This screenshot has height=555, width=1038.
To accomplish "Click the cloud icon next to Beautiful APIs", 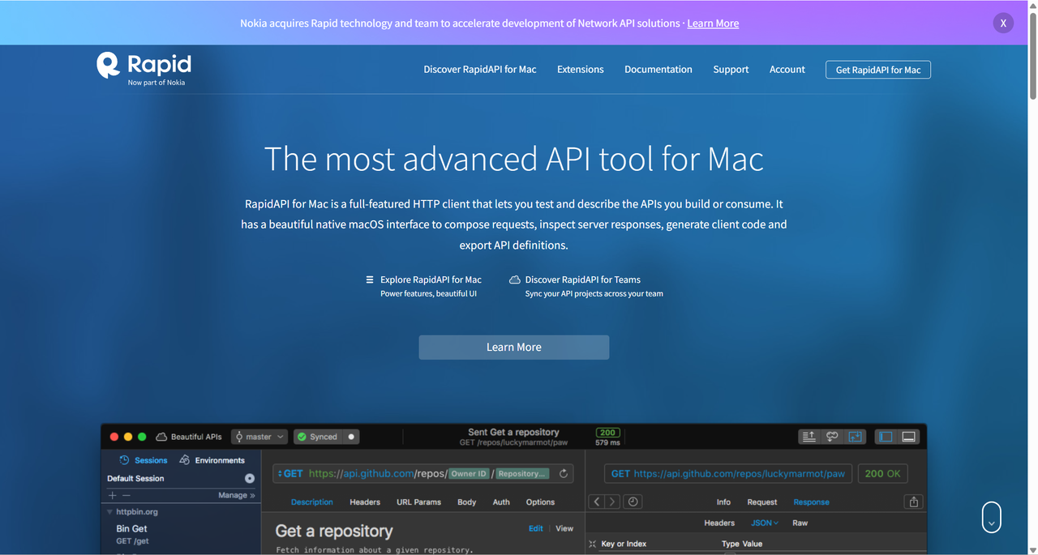I will click(161, 437).
